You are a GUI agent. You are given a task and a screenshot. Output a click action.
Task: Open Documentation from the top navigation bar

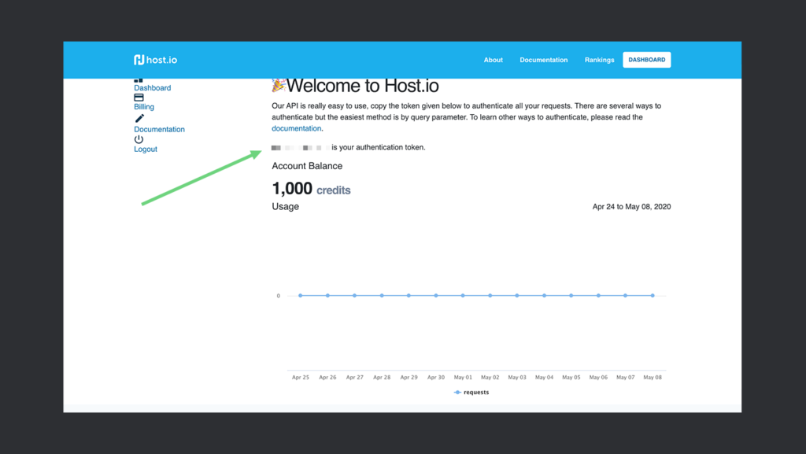(x=543, y=59)
